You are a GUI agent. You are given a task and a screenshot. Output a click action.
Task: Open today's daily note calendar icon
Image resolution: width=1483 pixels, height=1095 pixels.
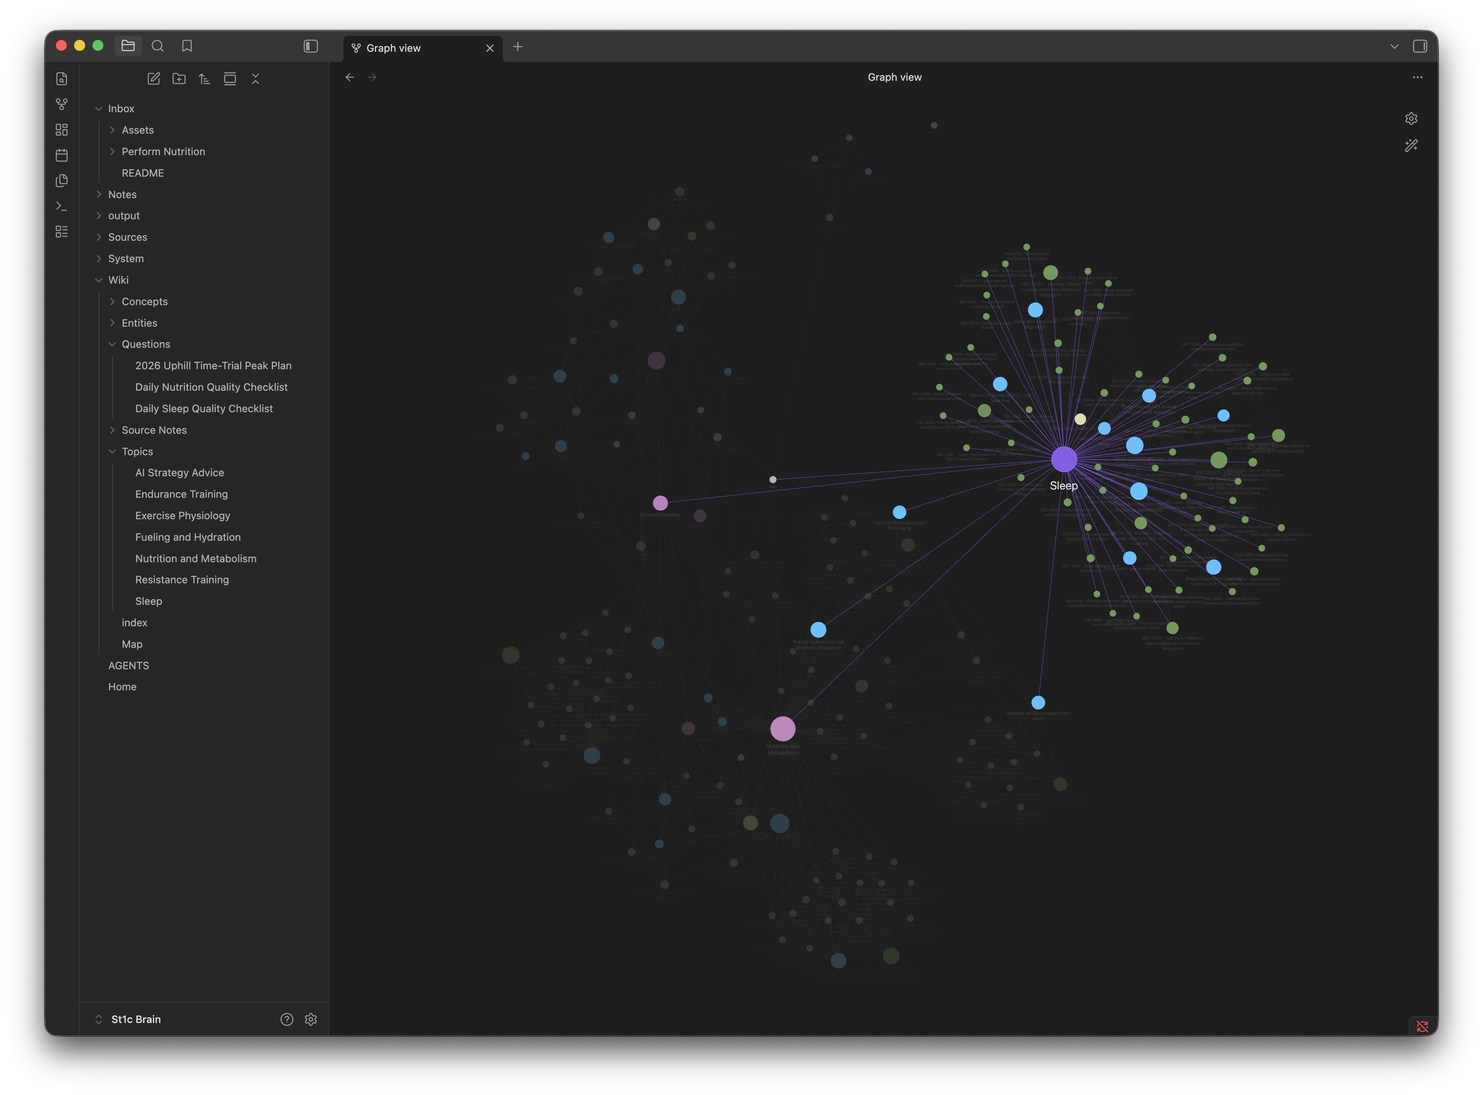(x=62, y=155)
